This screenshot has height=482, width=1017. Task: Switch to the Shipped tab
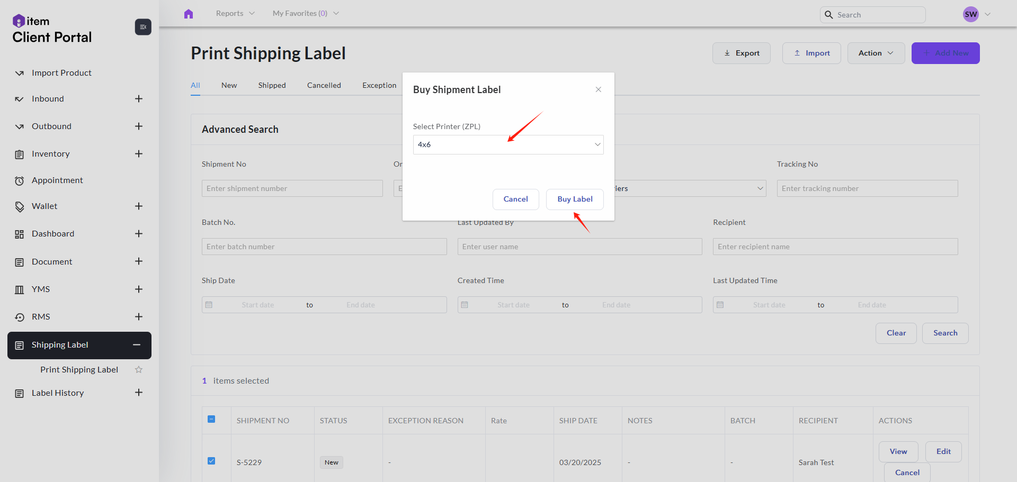point(272,85)
